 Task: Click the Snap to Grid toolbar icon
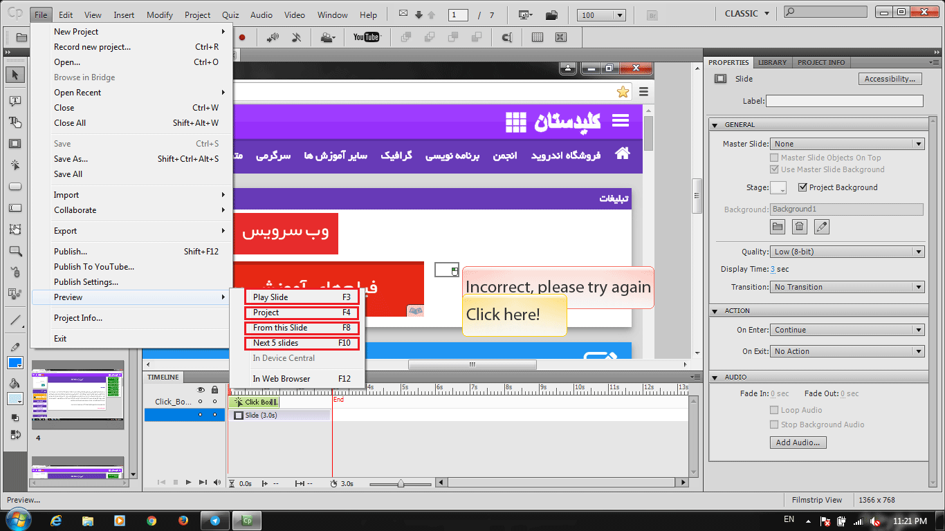coord(560,37)
